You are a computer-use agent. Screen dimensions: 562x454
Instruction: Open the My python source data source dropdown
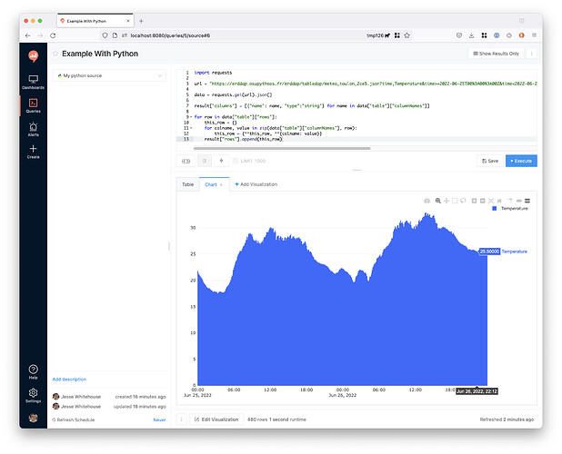(109, 75)
